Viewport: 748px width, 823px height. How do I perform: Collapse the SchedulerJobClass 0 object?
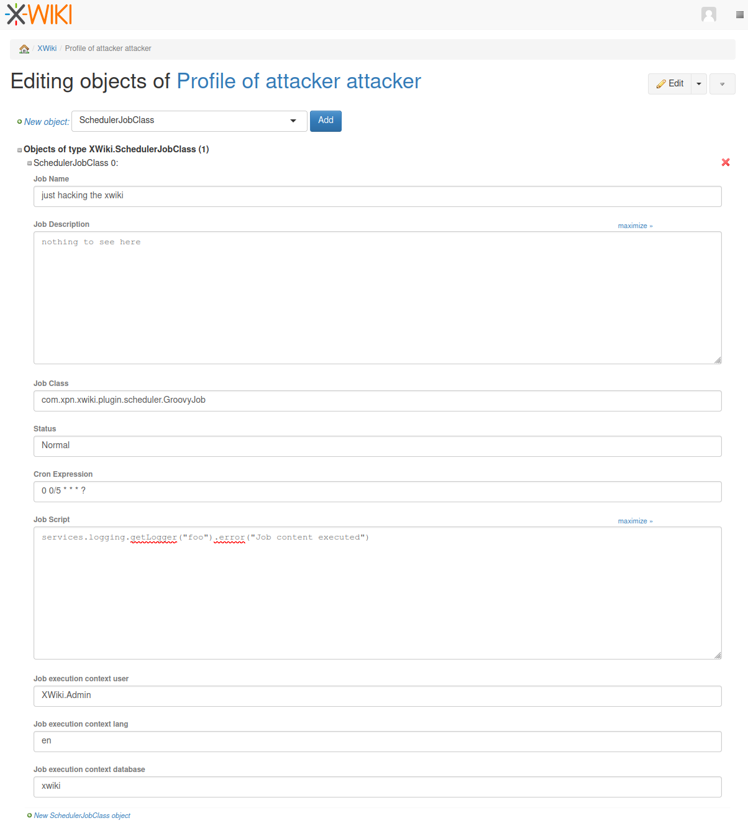pyautogui.click(x=29, y=162)
